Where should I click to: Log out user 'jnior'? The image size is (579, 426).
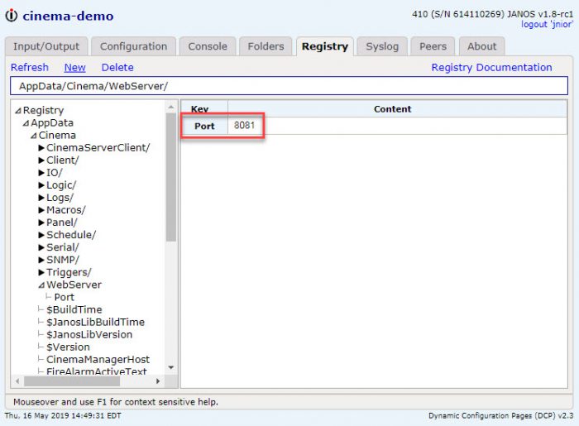click(x=547, y=24)
